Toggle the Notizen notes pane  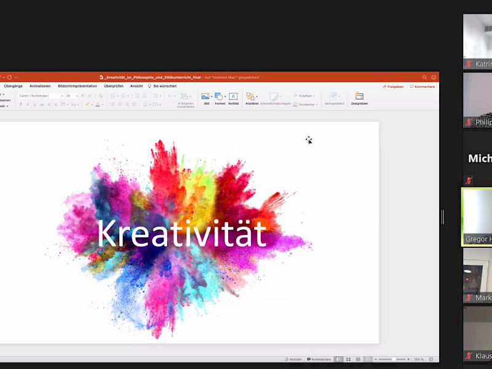point(293,359)
